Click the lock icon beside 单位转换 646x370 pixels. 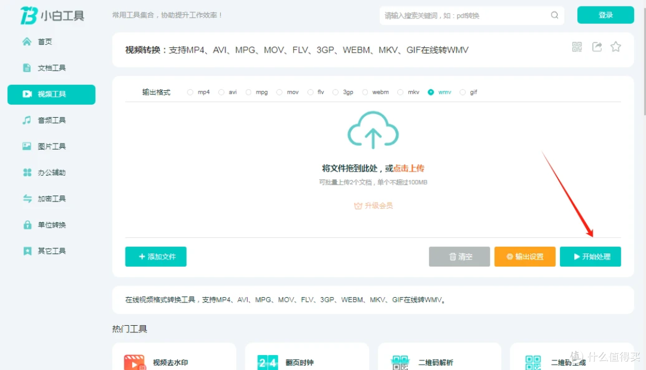point(27,225)
